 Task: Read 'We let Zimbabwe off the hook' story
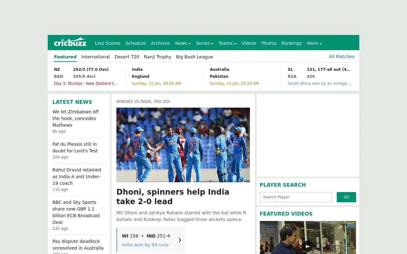(76, 118)
